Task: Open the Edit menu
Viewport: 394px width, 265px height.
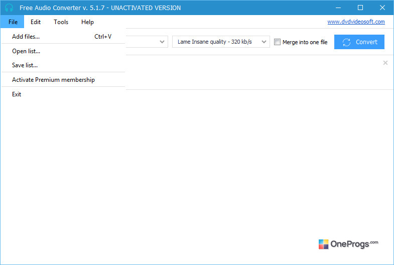Action: [x=36, y=22]
